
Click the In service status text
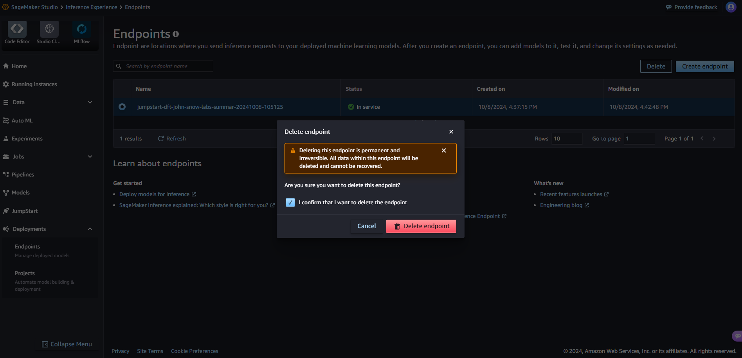tap(368, 107)
